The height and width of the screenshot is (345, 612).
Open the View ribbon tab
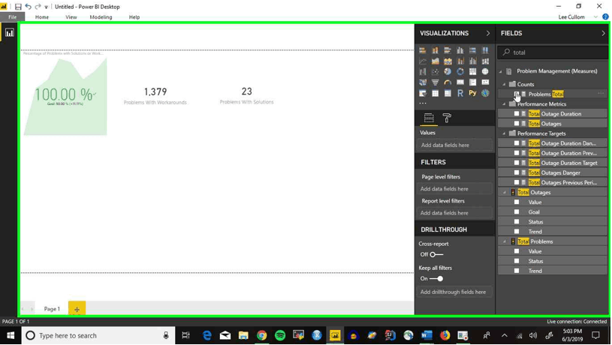(71, 17)
